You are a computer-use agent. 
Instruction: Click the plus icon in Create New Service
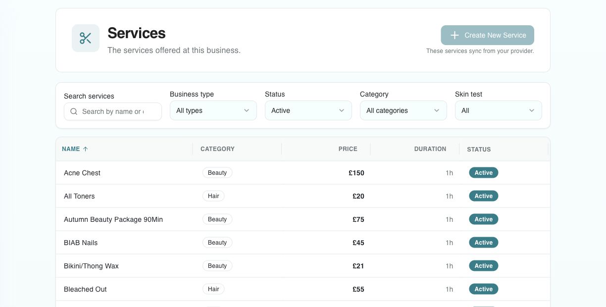[454, 35]
